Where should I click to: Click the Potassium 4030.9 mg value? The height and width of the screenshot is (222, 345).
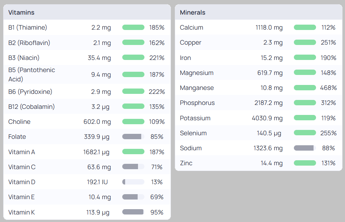pos(267,118)
